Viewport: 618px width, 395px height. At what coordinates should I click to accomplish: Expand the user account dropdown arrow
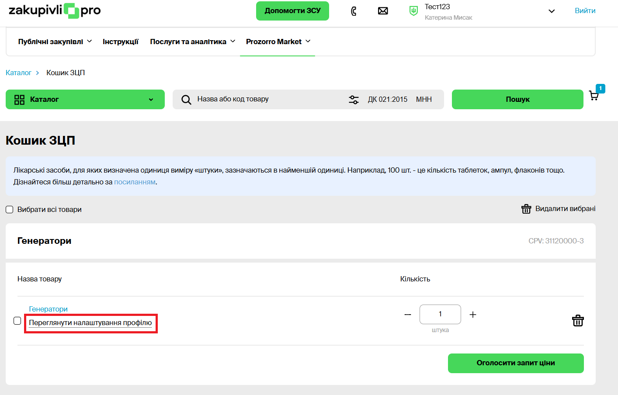pos(552,11)
